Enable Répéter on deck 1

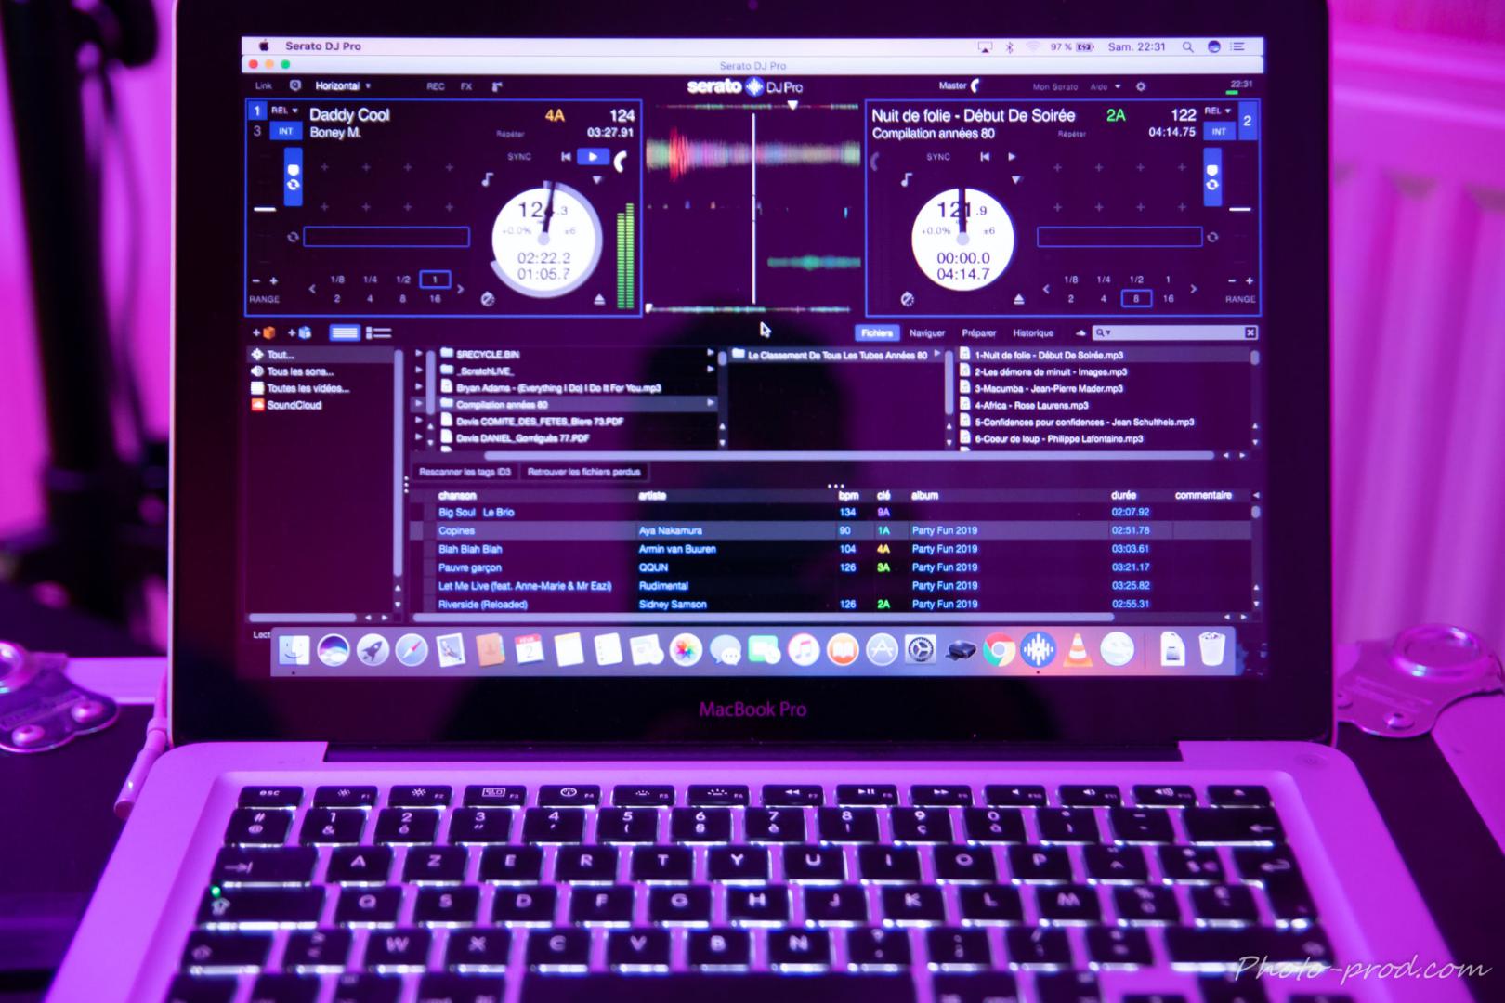pos(510,134)
